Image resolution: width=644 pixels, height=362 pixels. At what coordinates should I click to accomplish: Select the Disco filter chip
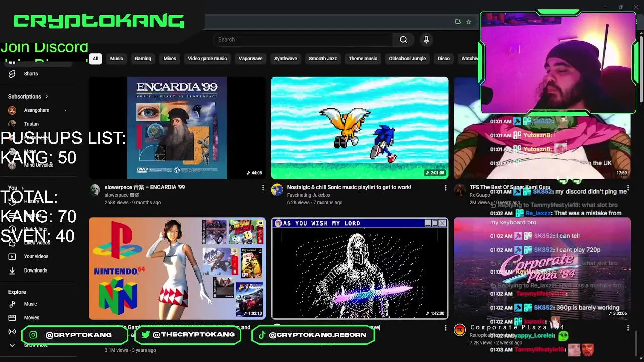(444, 59)
